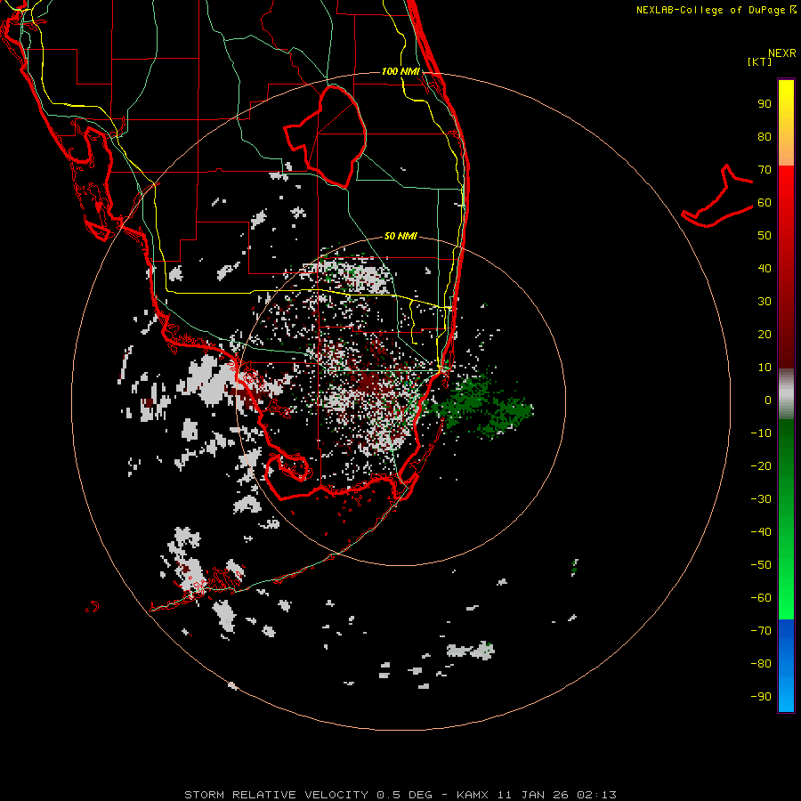Click the 20 value on the velocity scale
This screenshot has width=801, height=801.
click(x=765, y=335)
